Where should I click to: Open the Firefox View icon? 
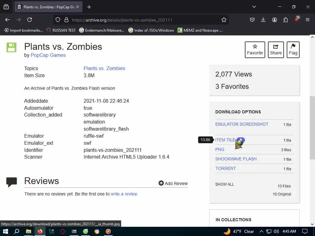tap(6, 7)
